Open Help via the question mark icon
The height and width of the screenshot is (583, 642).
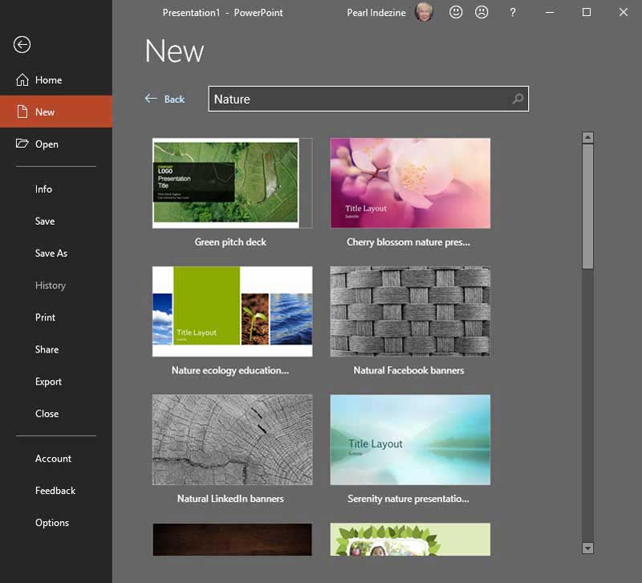pos(513,13)
